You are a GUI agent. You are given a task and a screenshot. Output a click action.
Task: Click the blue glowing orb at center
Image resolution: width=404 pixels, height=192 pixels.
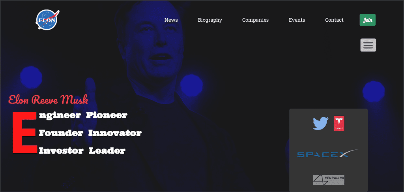[191, 85]
